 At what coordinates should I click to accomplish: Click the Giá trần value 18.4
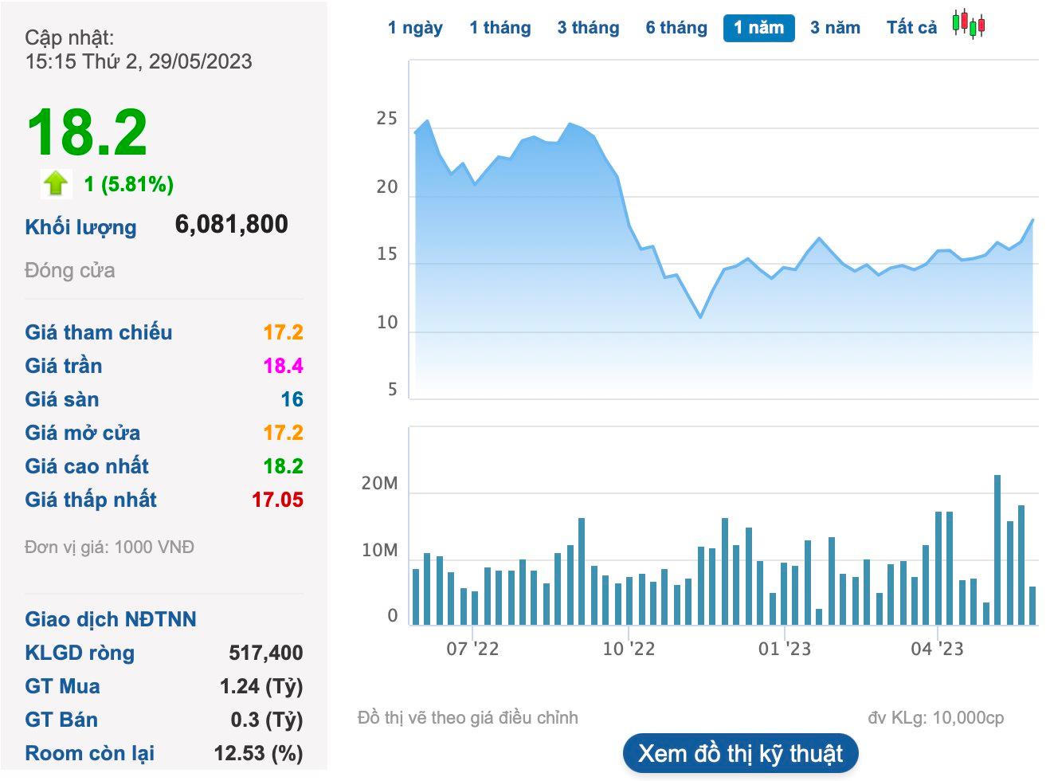pyautogui.click(x=283, y=366)
